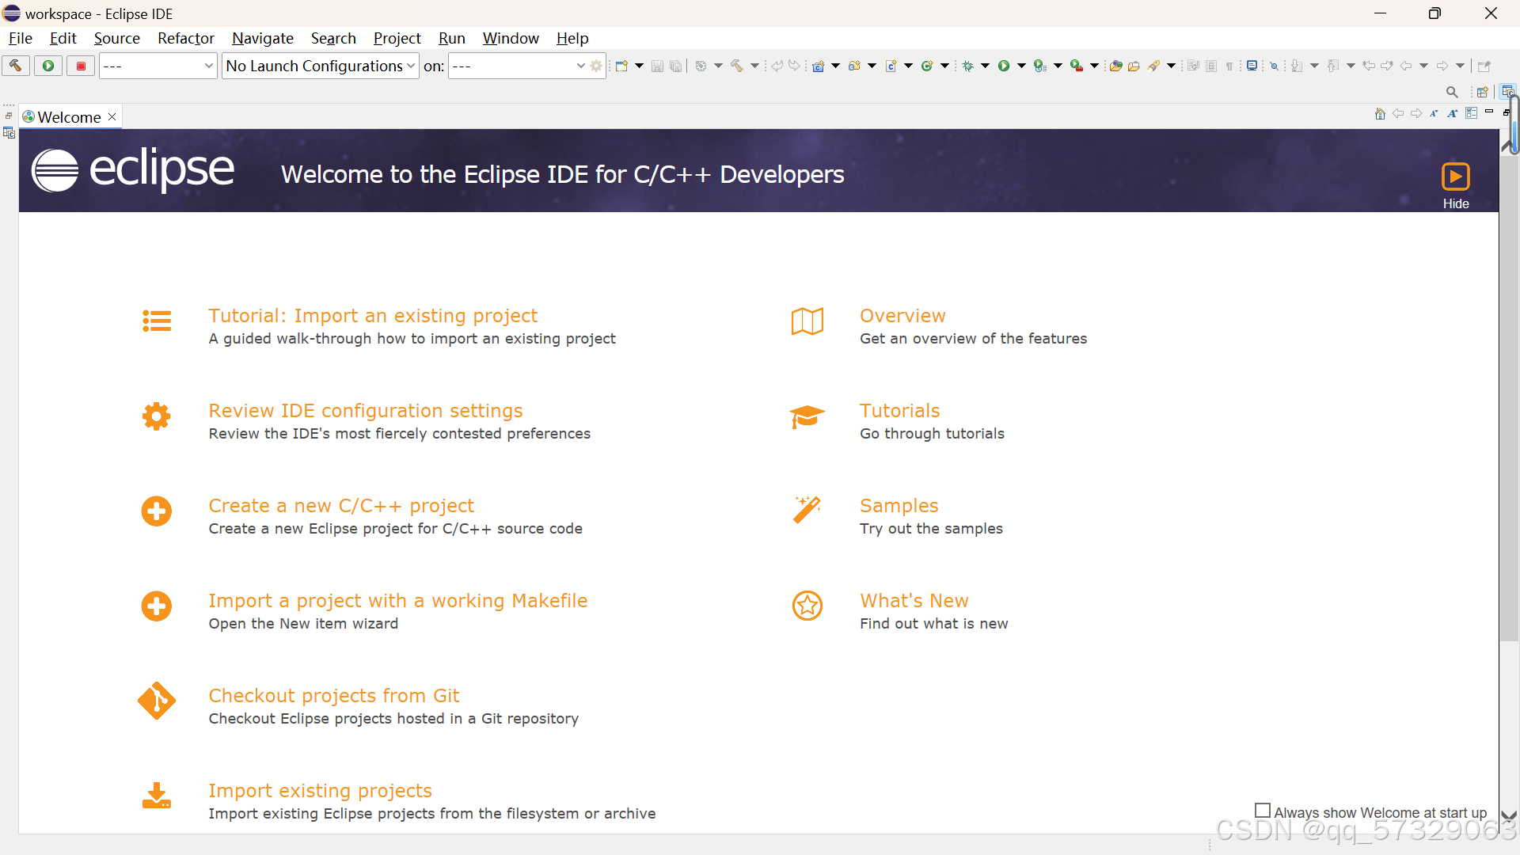
Task: Click the increase font size icon
Action: tap(1452, 114)
